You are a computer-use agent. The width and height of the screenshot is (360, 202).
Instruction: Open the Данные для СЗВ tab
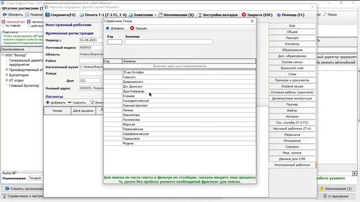coord(292,159)
